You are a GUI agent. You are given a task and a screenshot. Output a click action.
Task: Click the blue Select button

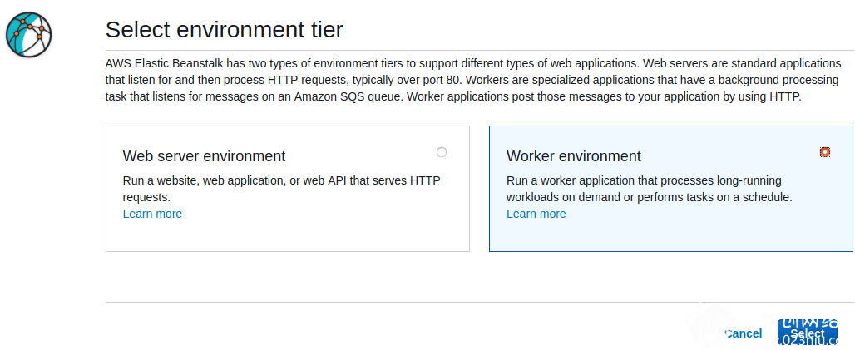pos(808,333)
